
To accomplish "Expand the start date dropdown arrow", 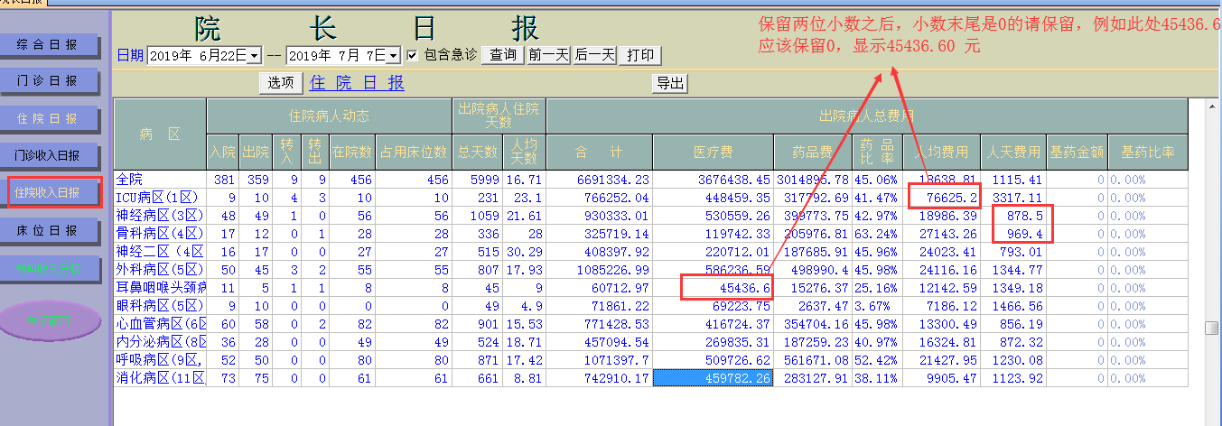I will [255, 56].
